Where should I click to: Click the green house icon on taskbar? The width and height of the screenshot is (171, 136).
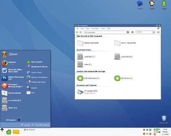pos(9,132)
